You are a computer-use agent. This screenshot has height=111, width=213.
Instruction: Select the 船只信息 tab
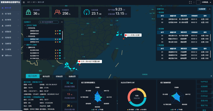click(33, 76)
